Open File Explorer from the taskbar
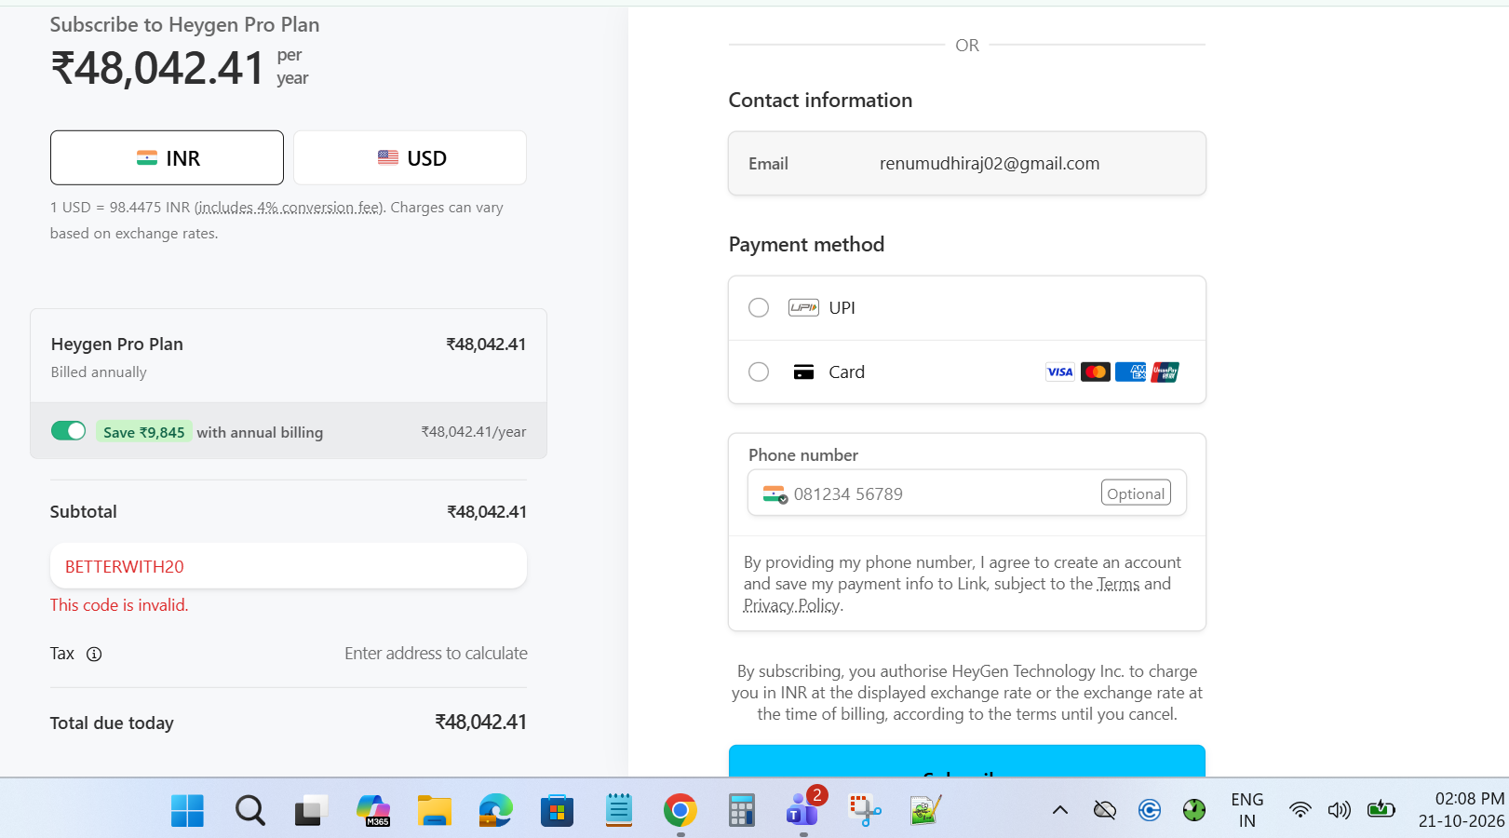 coord(434,810)
